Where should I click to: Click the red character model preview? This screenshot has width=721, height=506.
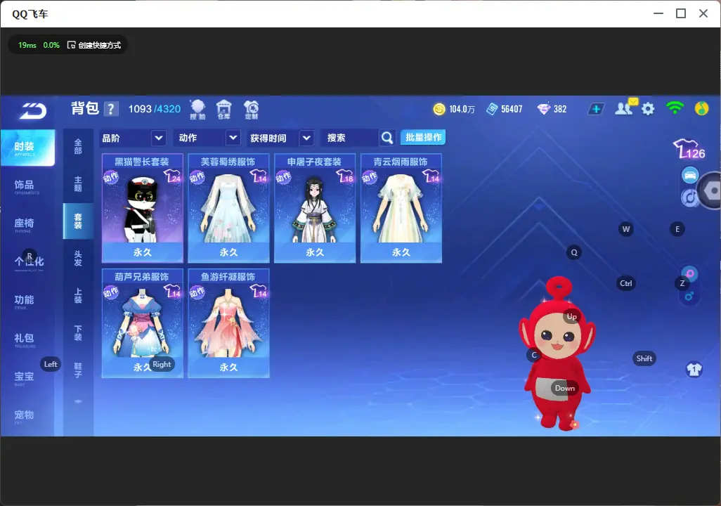pyautogui.click(x=558, y=353)
